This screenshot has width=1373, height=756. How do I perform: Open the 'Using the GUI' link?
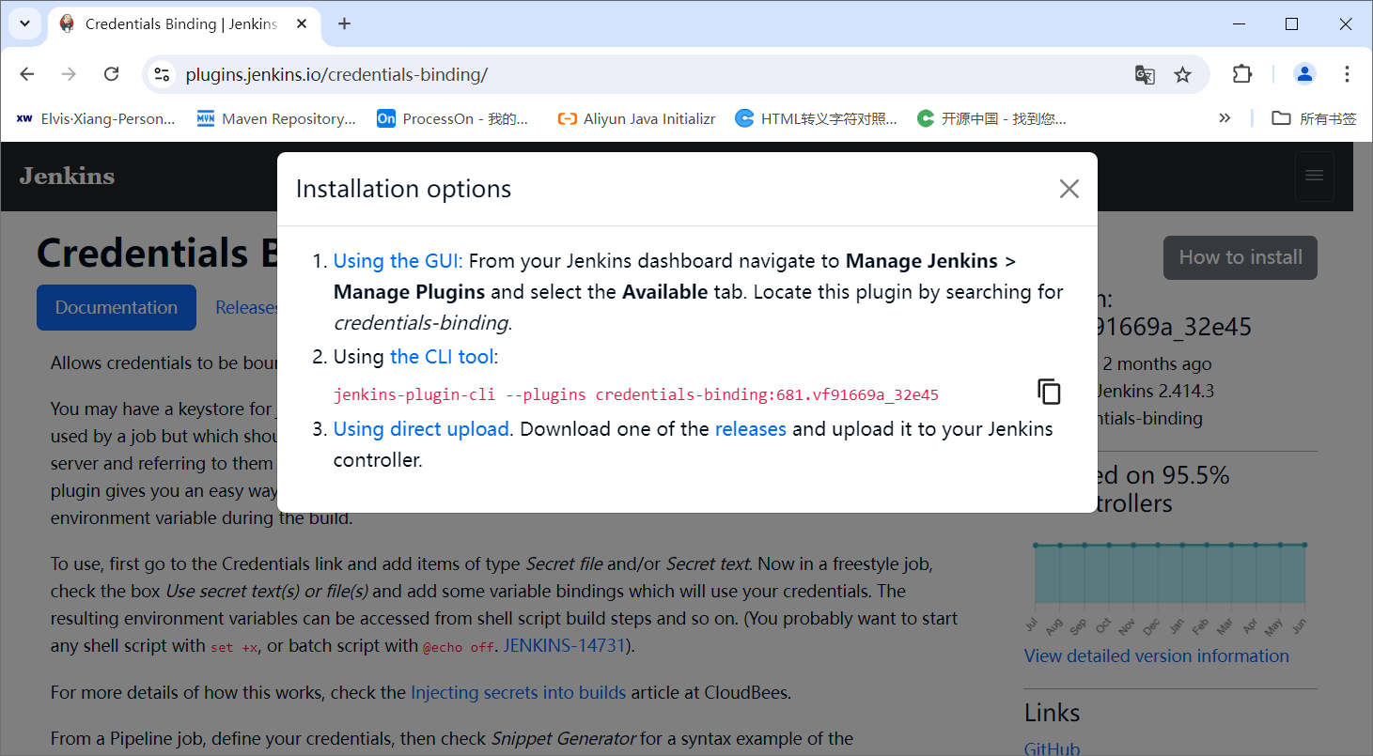pyautogui.click(x=398, y=260)
